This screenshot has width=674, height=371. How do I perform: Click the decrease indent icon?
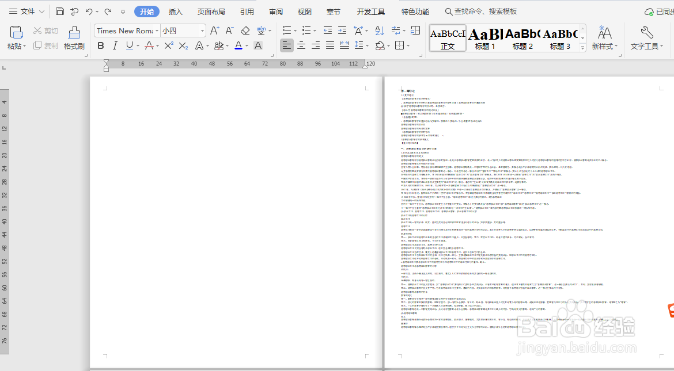tap(328, 30)
